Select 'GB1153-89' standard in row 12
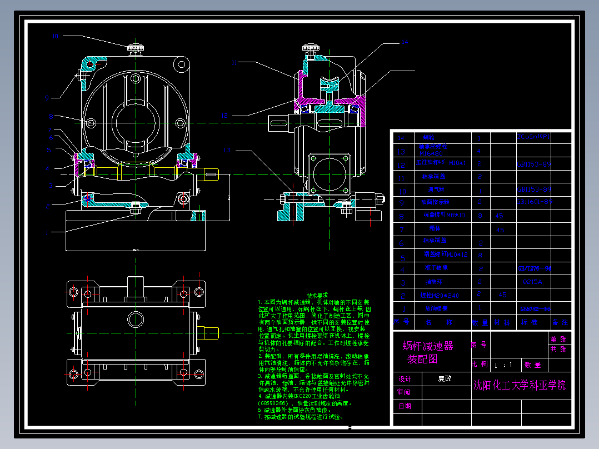 coord(533,164)
